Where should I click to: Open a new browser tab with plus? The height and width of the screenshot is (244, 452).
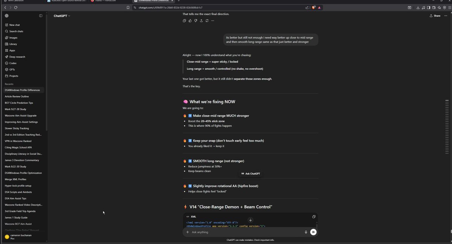(x=179, y=1)
